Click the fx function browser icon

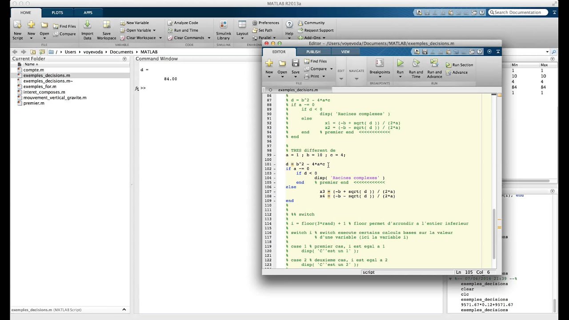tap(137, 88)
